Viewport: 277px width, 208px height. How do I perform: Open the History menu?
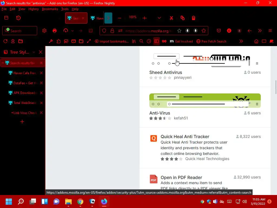pos(34,9)
